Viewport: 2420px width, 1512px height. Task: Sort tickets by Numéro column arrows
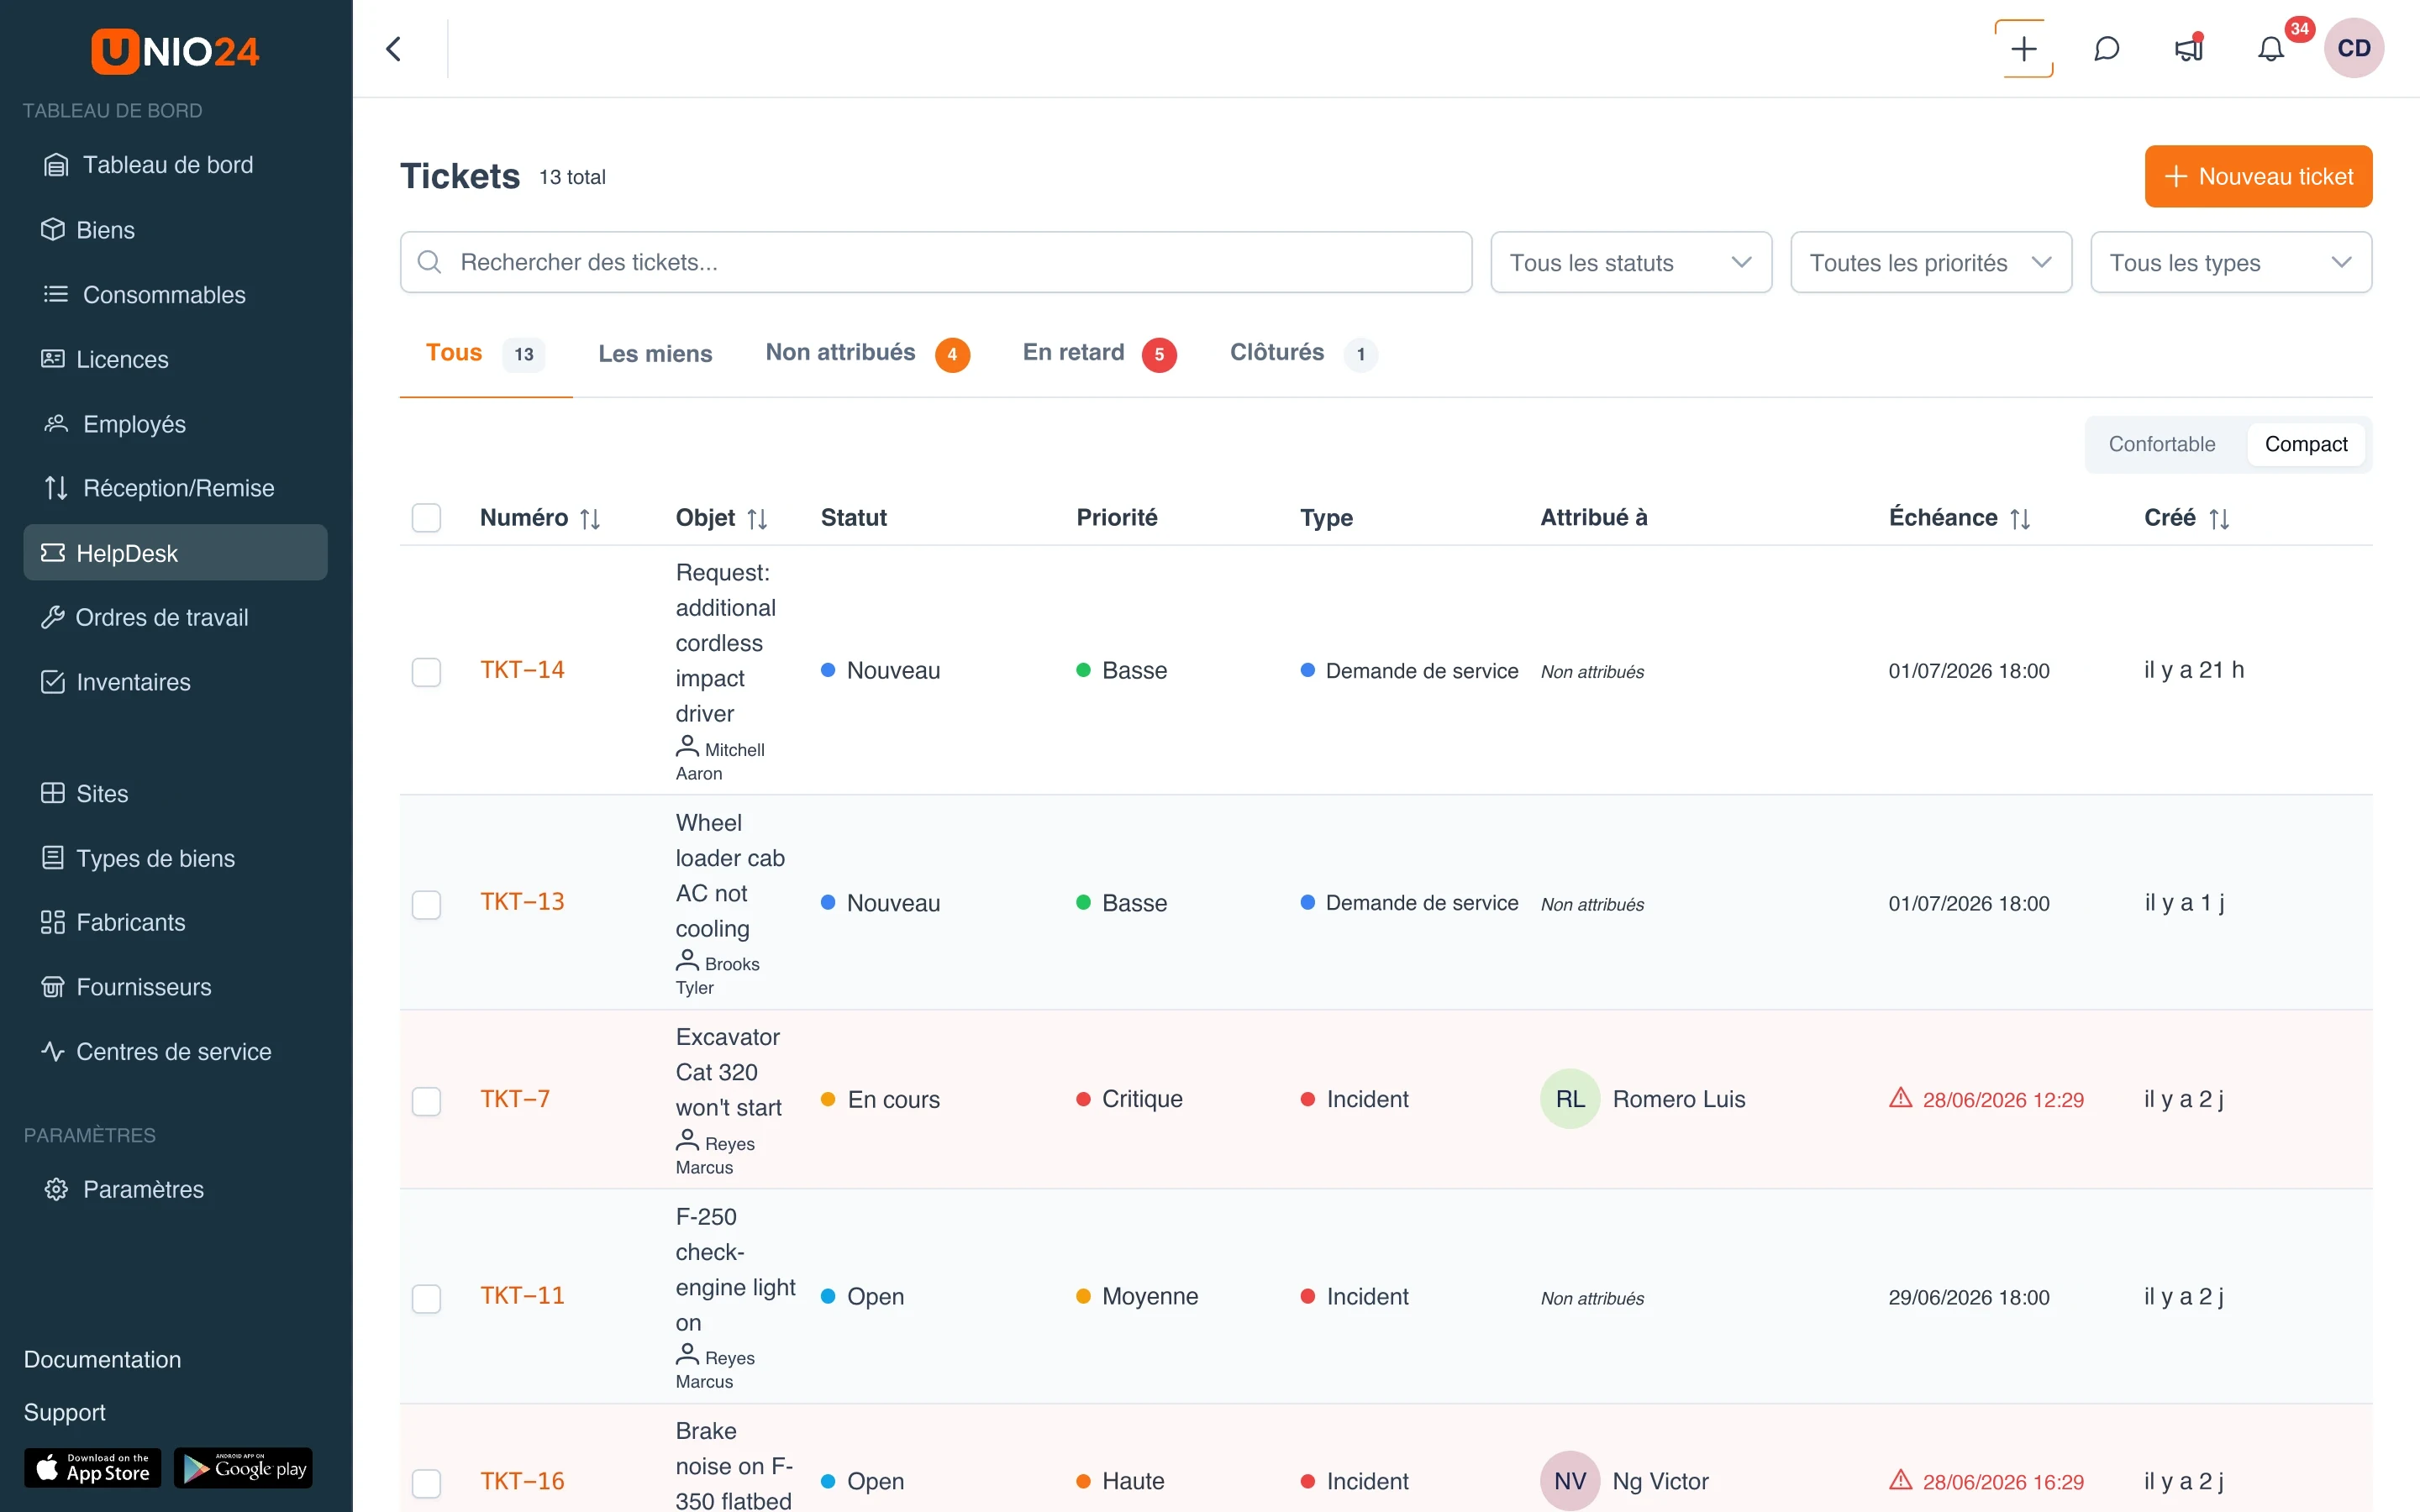pos(590,518)
